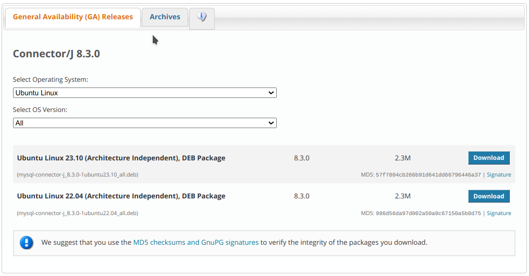Click the blue exclamation notice icon
This screenshot has width=529, height=276.
click(x=27, y=243)
